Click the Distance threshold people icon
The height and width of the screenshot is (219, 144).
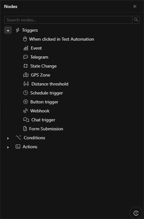pos(26,84)
